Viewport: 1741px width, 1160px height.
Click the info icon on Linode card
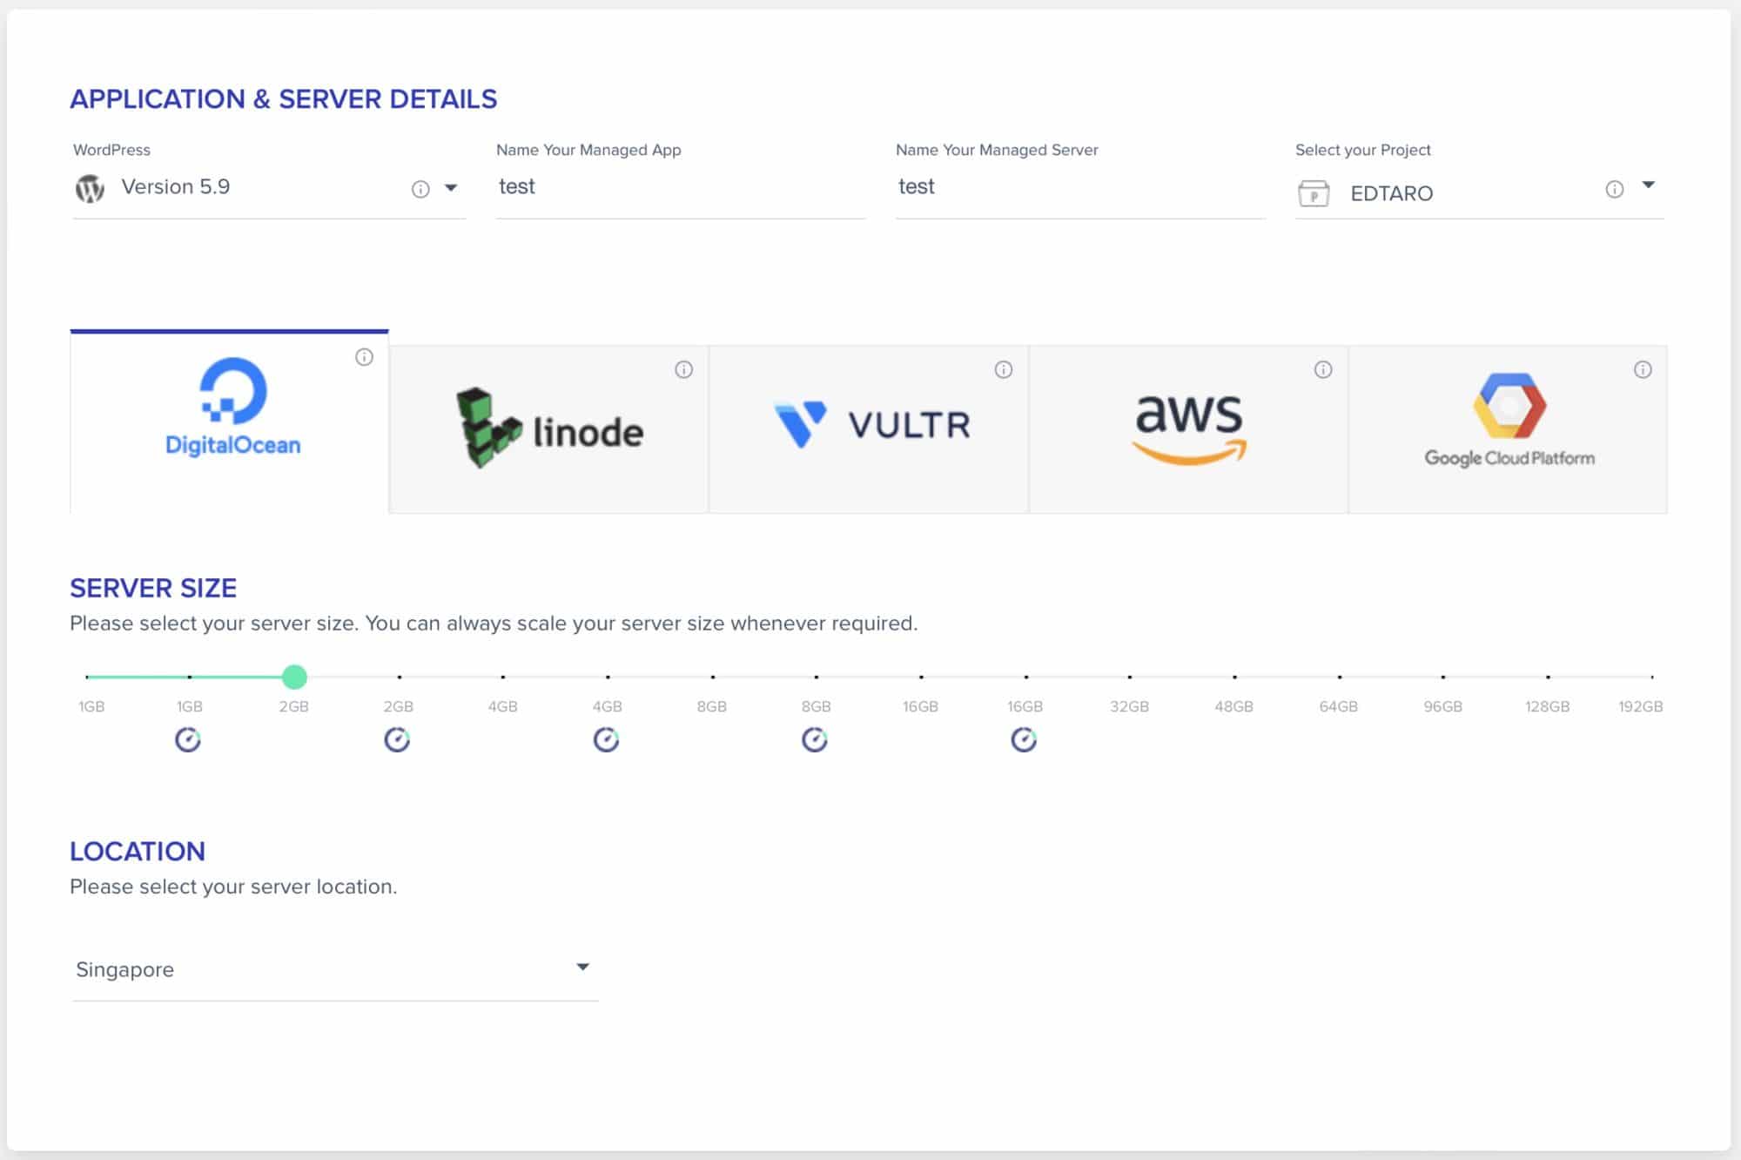(684, 370)
